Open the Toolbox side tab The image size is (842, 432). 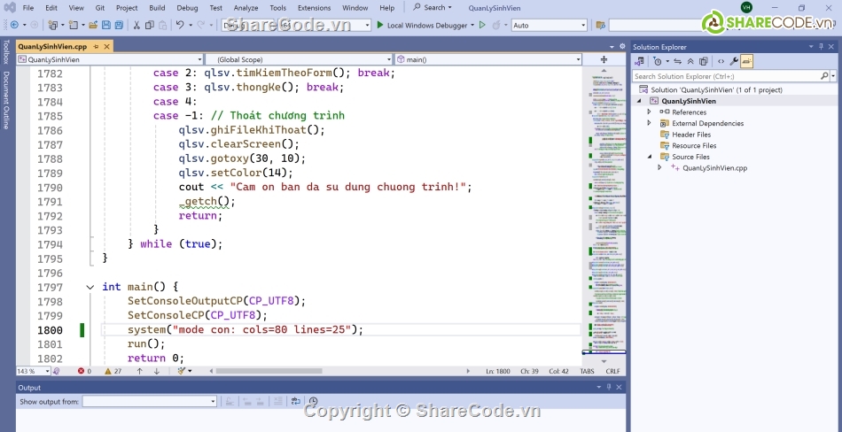(6, 51)
